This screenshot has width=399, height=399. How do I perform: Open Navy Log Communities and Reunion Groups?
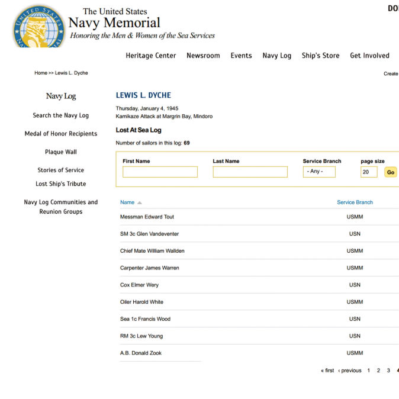[61, 207]
